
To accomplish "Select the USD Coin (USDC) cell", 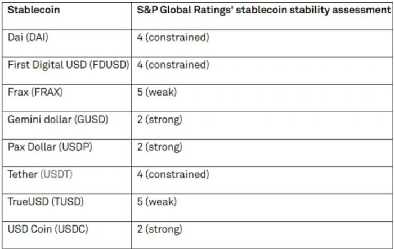I will pyautogui.click(x=48, y=229).
